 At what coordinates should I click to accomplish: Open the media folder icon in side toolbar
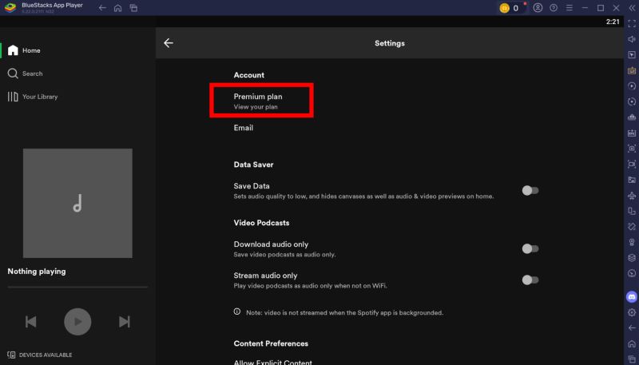click(632, 180)
